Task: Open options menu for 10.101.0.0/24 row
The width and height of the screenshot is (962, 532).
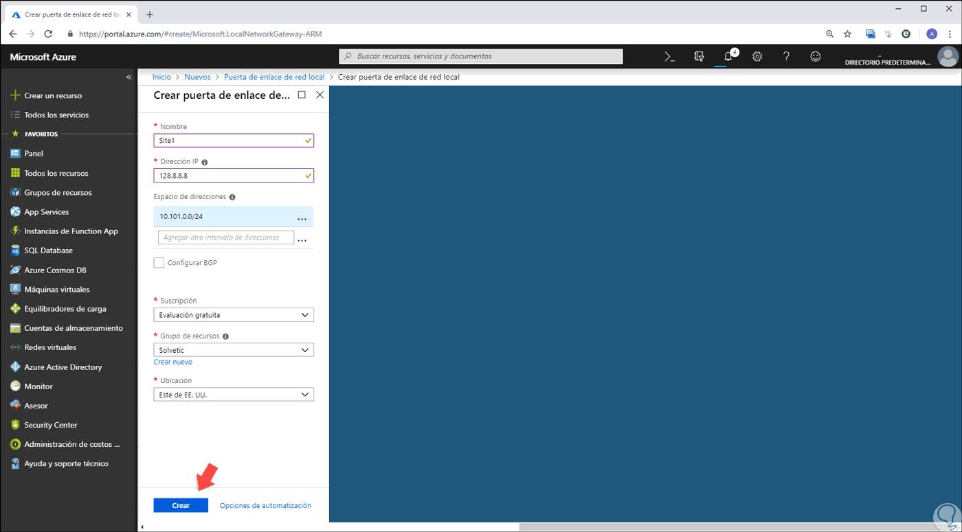Action: pos(302,218)
